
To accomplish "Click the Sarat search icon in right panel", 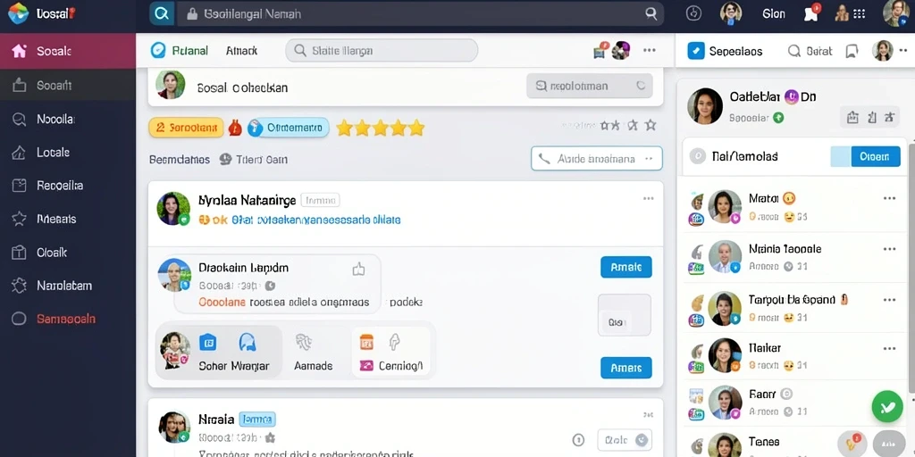I will (793, 51).
